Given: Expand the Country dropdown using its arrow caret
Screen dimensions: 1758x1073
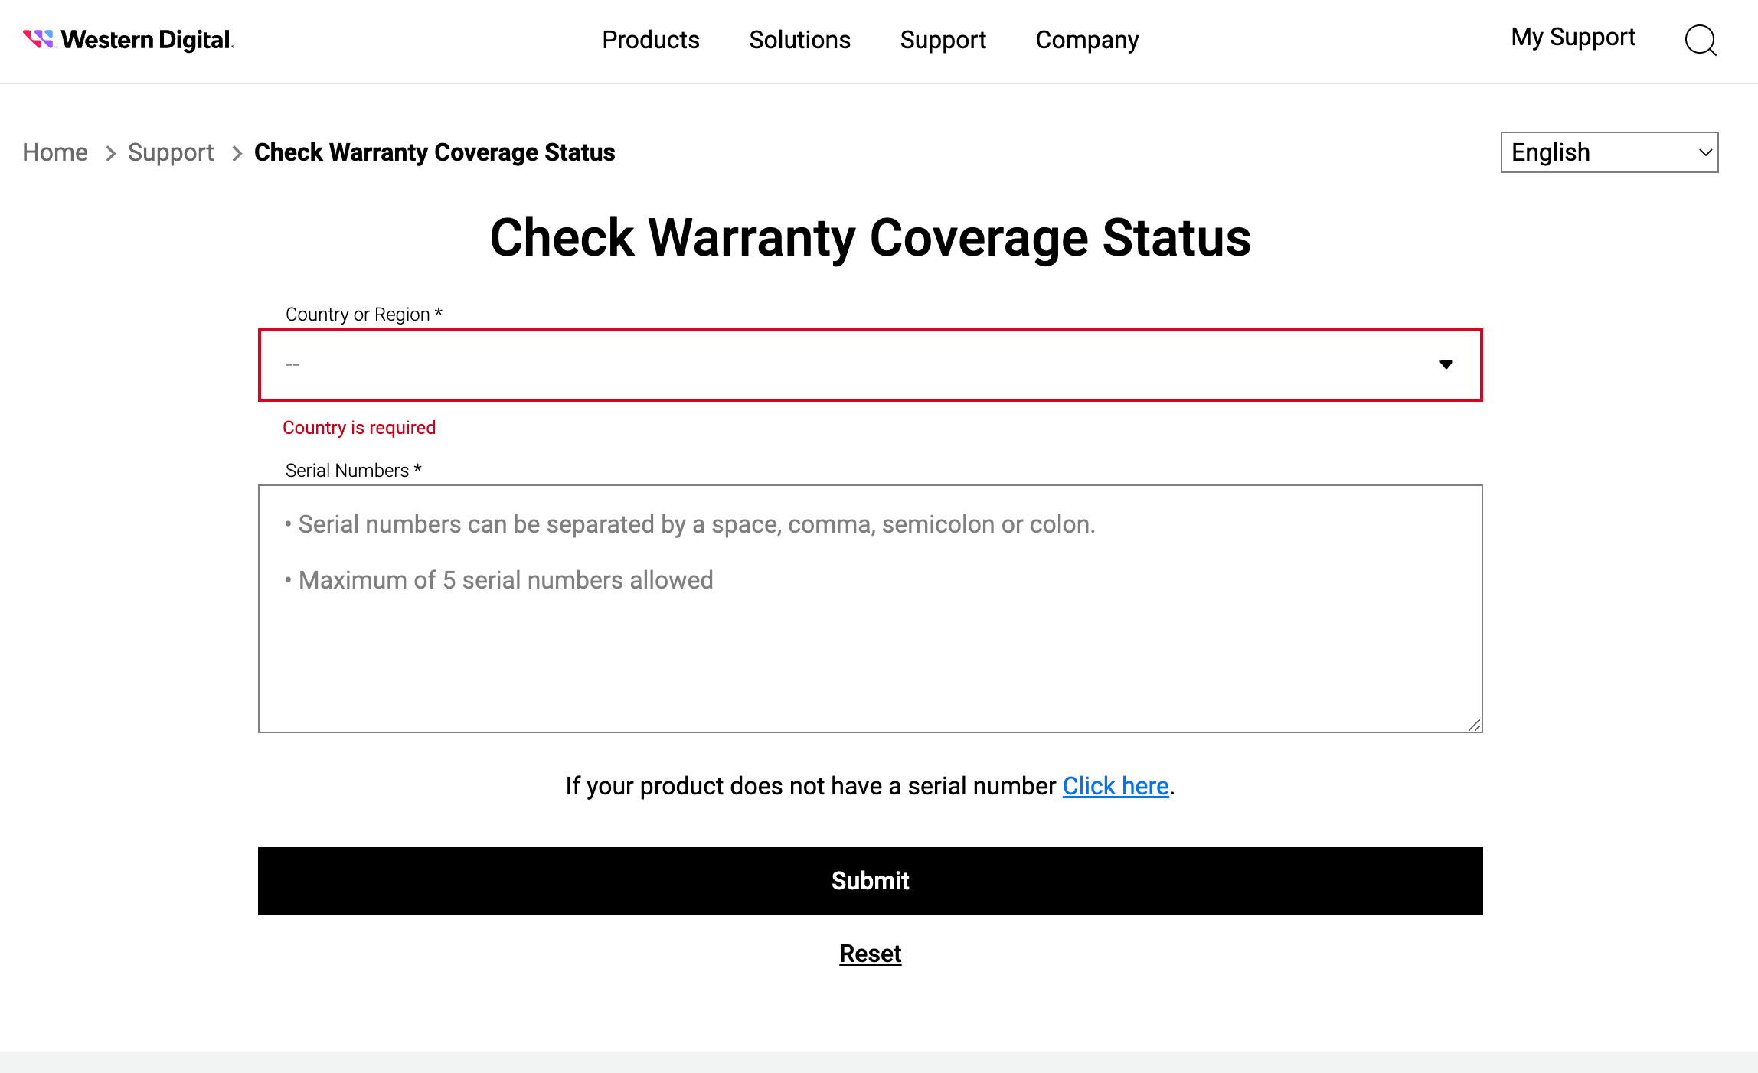Looking at the screenshot, I should [1446, 365].
